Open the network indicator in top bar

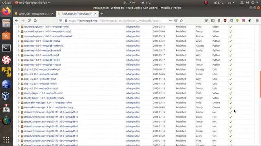(242, 2)
